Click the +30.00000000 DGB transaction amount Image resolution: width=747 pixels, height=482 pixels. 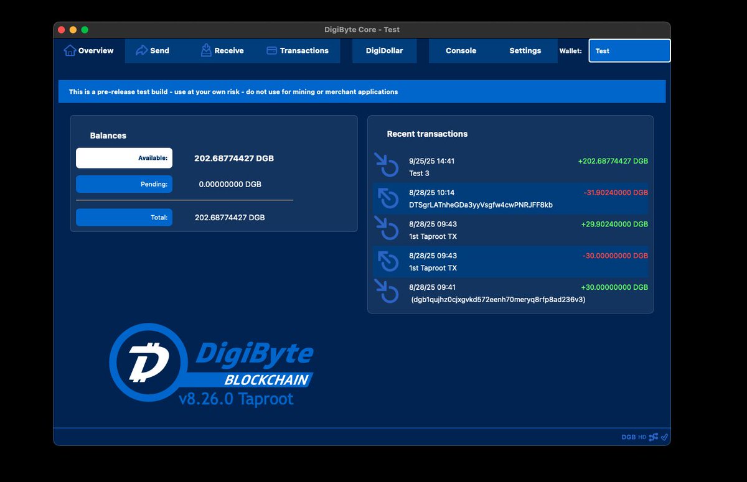pyautogui.click(x=614, y=287)
